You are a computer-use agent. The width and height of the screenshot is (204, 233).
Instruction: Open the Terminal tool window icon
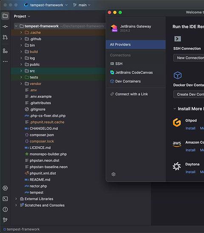click(x=5, y=199)
